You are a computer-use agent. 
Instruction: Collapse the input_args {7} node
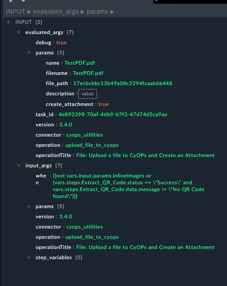19,166
